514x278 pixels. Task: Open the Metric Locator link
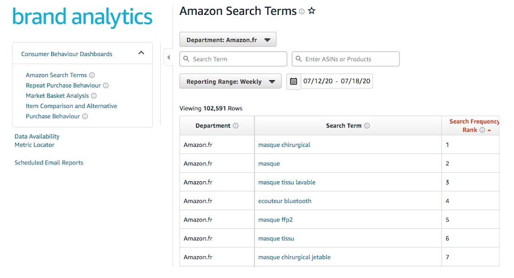[34, 145]
